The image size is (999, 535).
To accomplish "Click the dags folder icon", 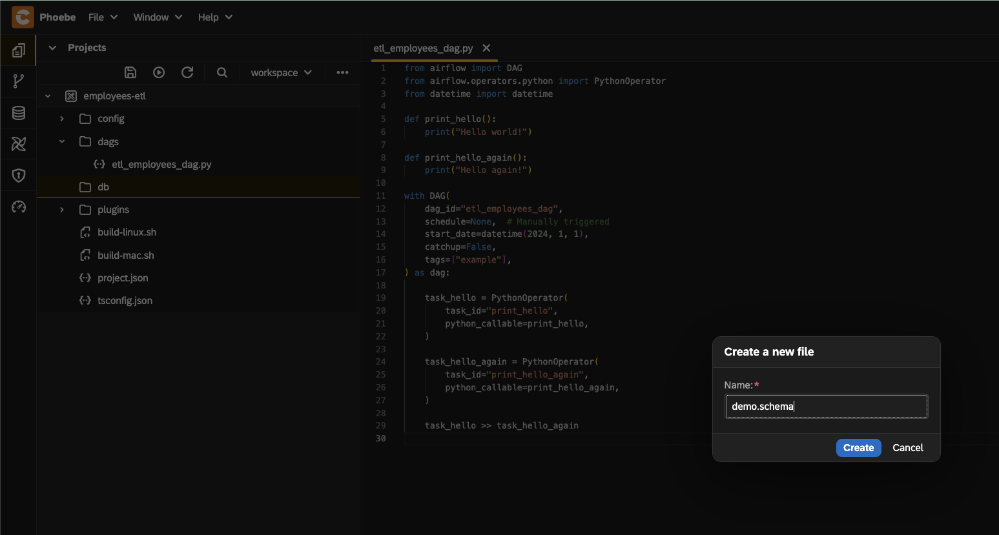I will 85,141.
